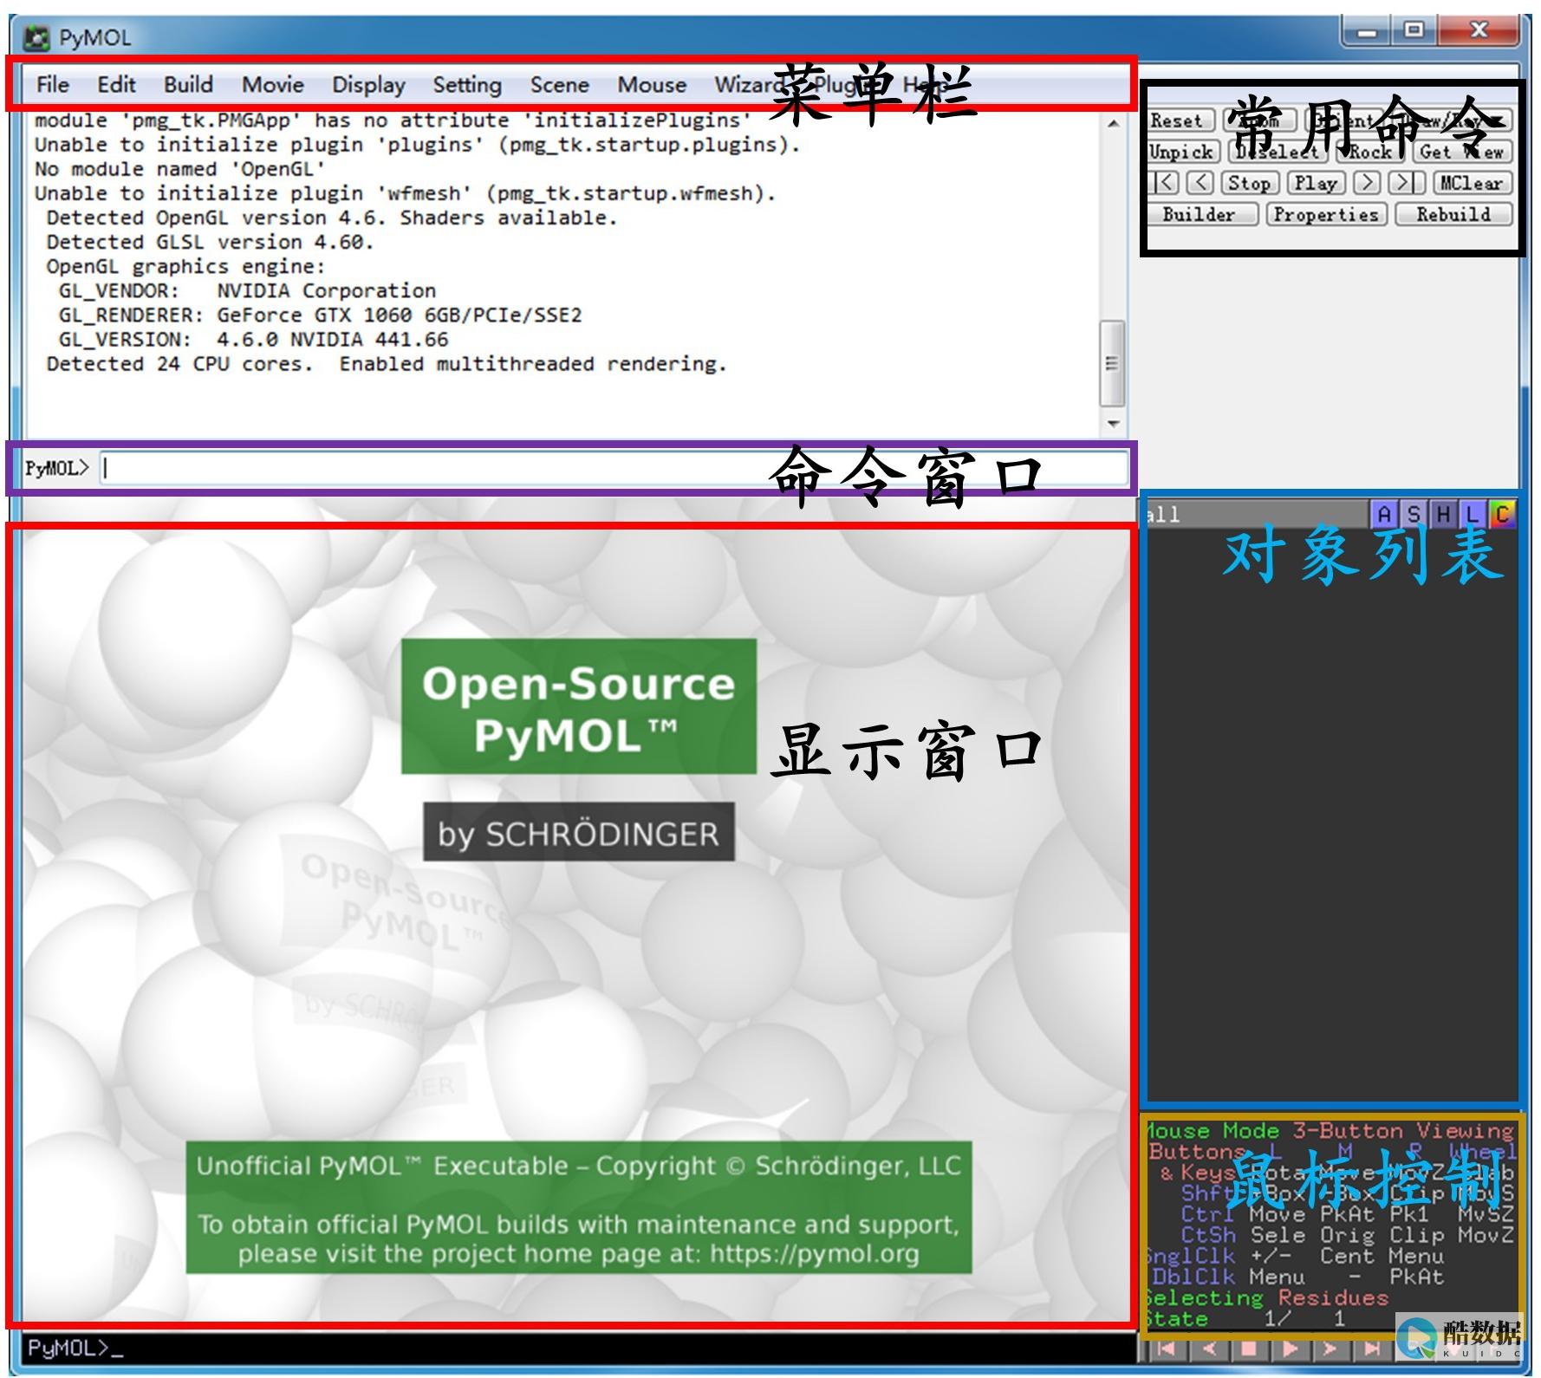This screenshot has height=1378, width=1541.
Task: Open the Action (A) menu for all
Action: coord(1384,514)
